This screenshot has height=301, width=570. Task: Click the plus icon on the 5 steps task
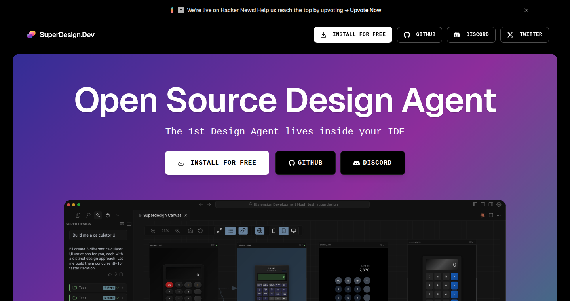tap(122, 298)
